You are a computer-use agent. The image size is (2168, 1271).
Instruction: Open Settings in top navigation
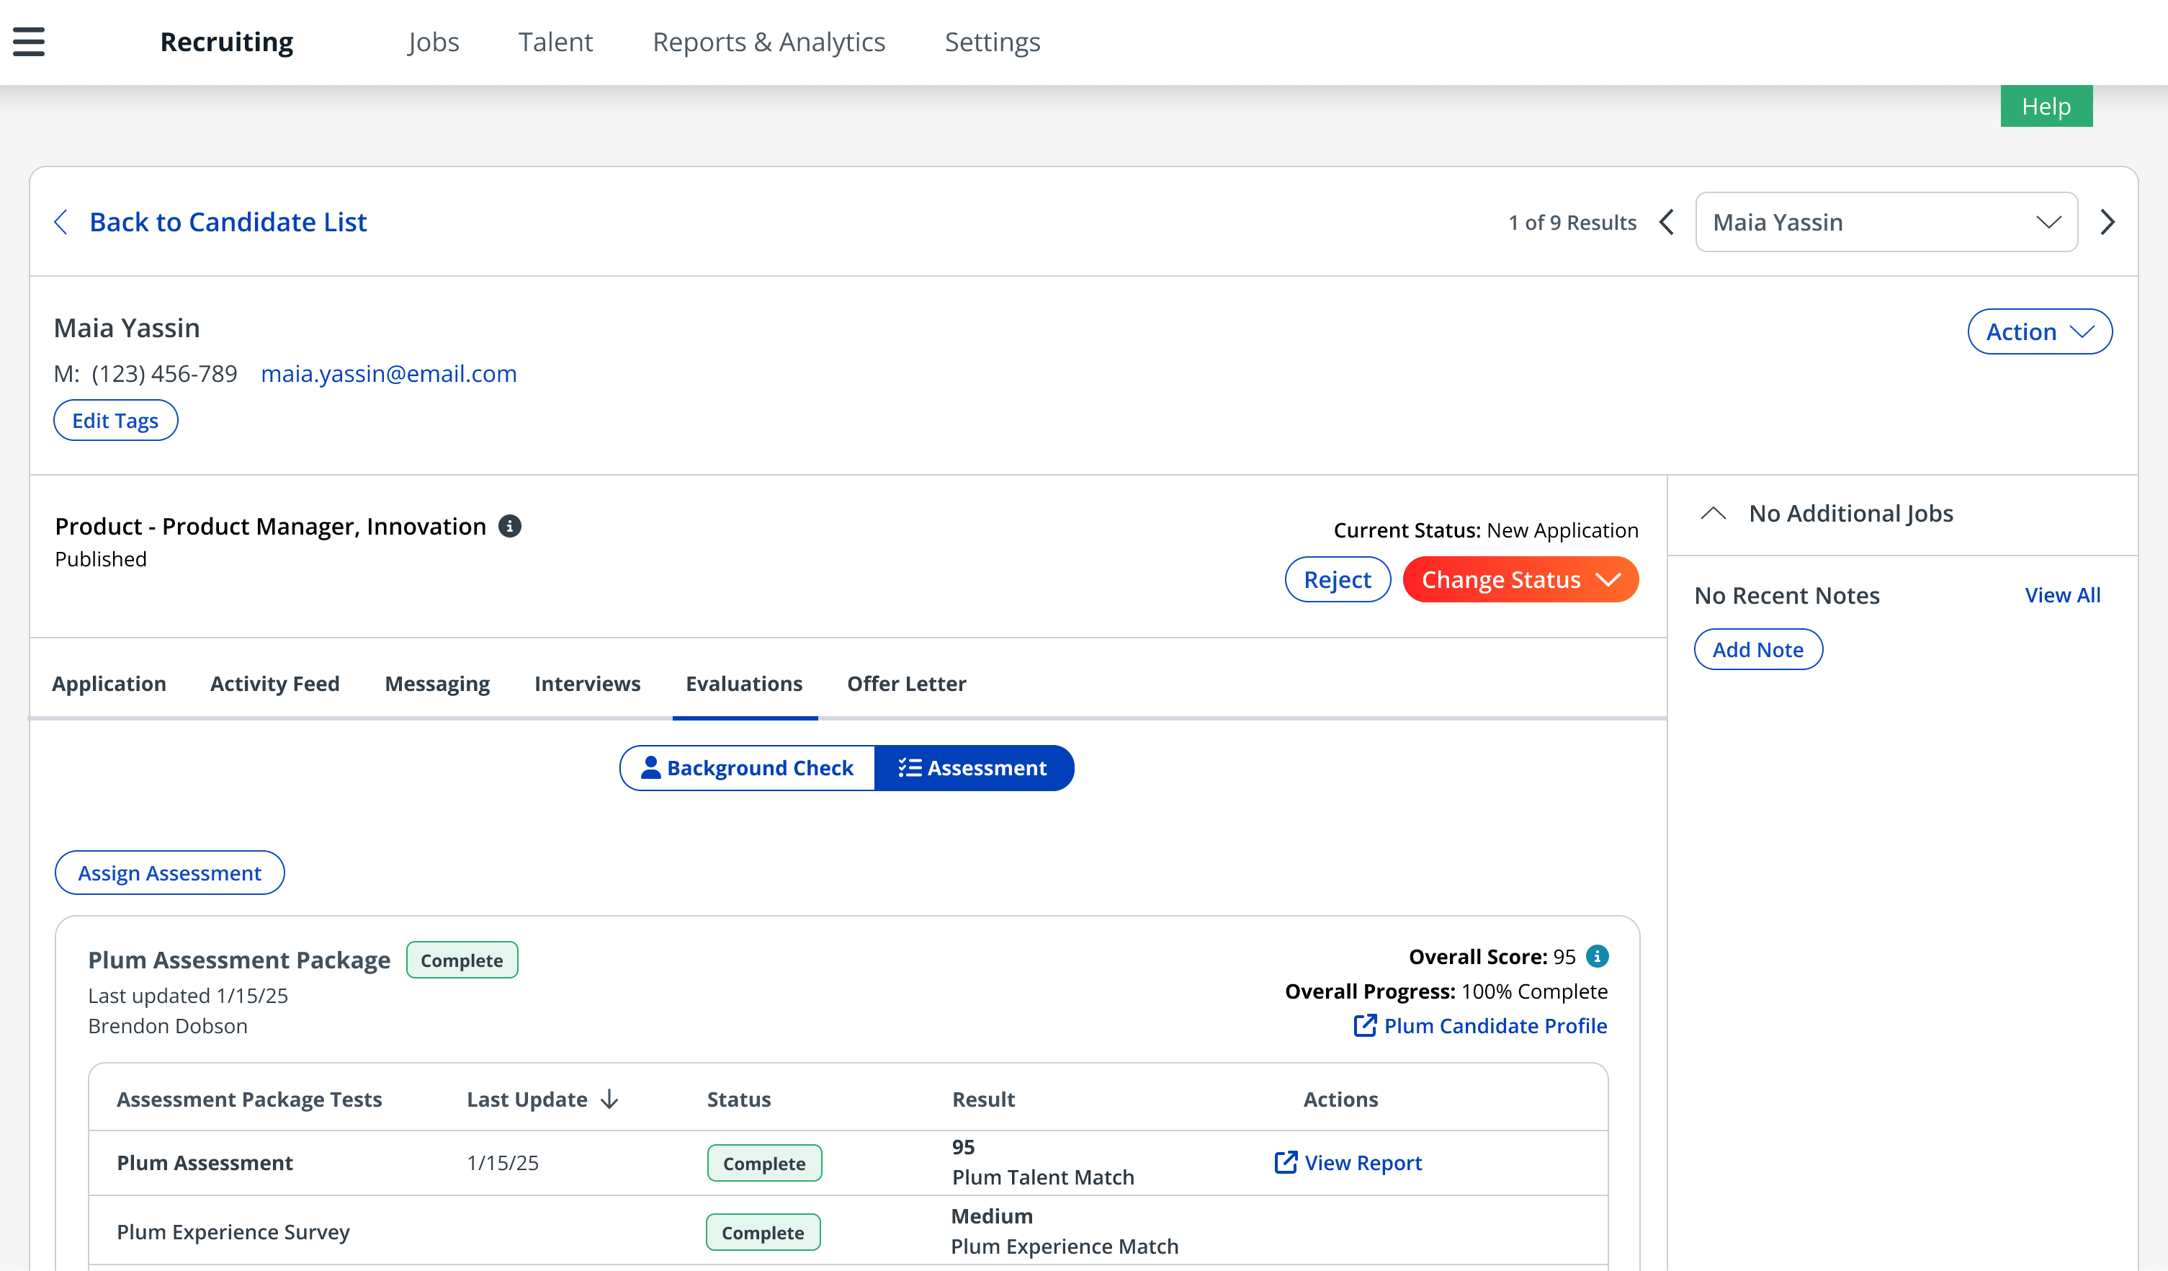click(992, 41)
